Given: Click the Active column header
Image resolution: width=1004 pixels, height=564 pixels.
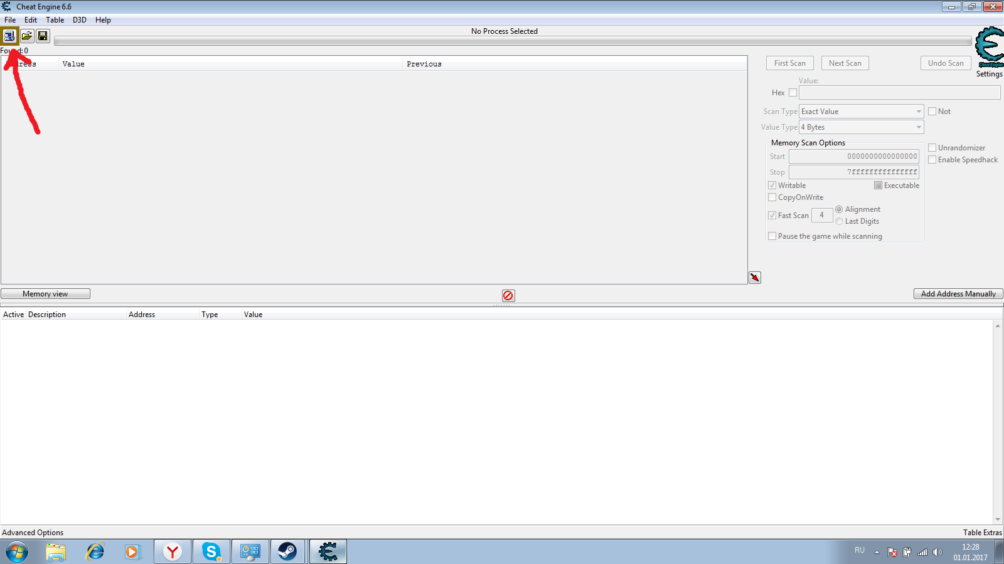Looking at the screenshot, I should [14, 315].
